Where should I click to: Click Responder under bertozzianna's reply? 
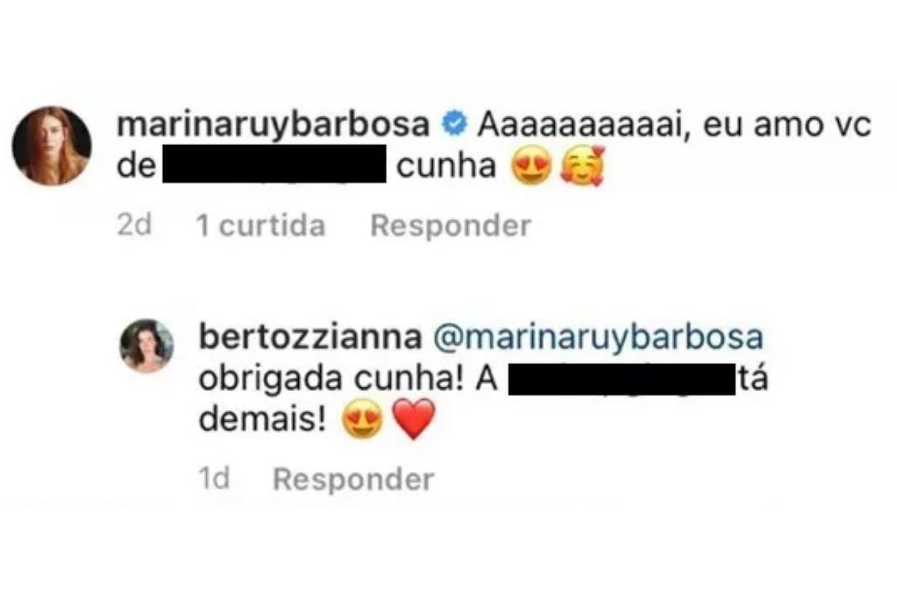(354, 479)
